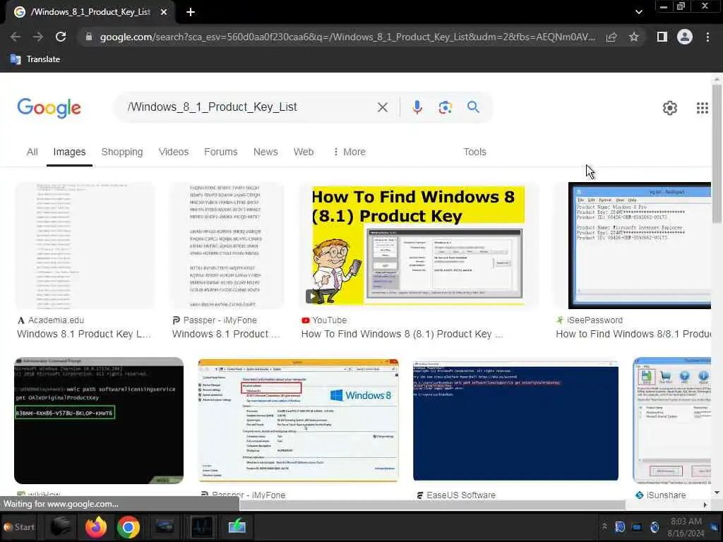This screenshot has width=723, height=542.
Task: Open Passper iMyFone key list thumbnail
Action: click(227, 246)
